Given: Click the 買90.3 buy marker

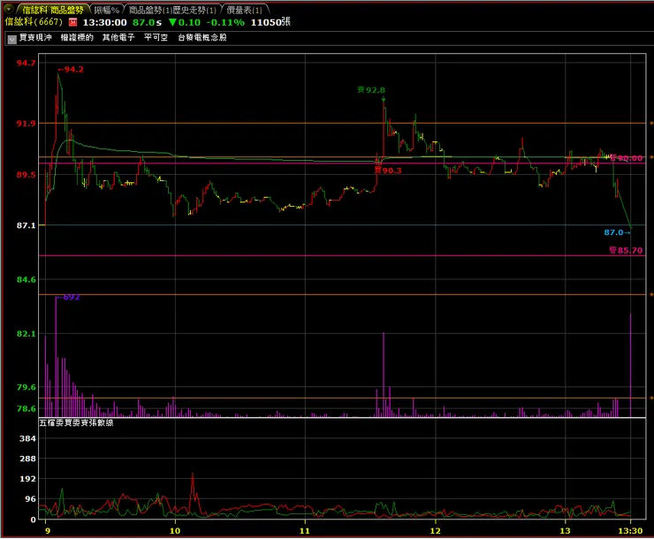Looking at the screenshot, I should [x=388, y=170].
